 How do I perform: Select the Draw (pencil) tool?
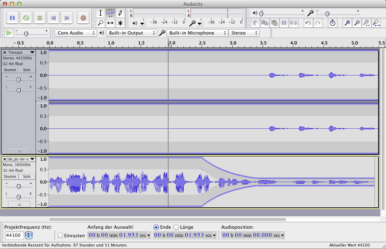tap(120, 13)
